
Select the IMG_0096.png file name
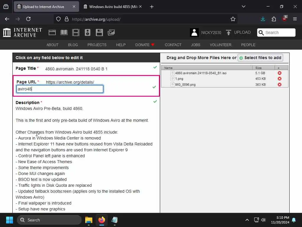pos(185,85)
